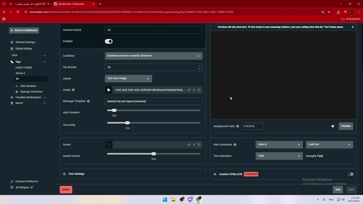Image resolution: width=363 pixels, height=204 pixels.
Task: Click the video media icon in Image field
Action: [x=109, y=90]
